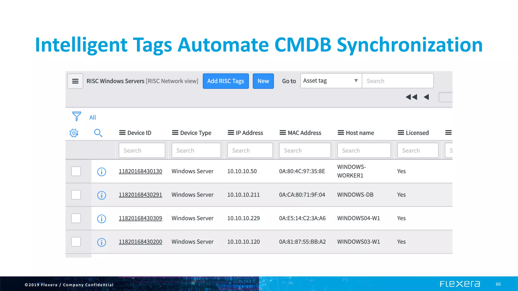Image resolution: width=518 pixels, height=291 pixels.
Task: Sort by Licensed column header
Action: pos(417,133)
